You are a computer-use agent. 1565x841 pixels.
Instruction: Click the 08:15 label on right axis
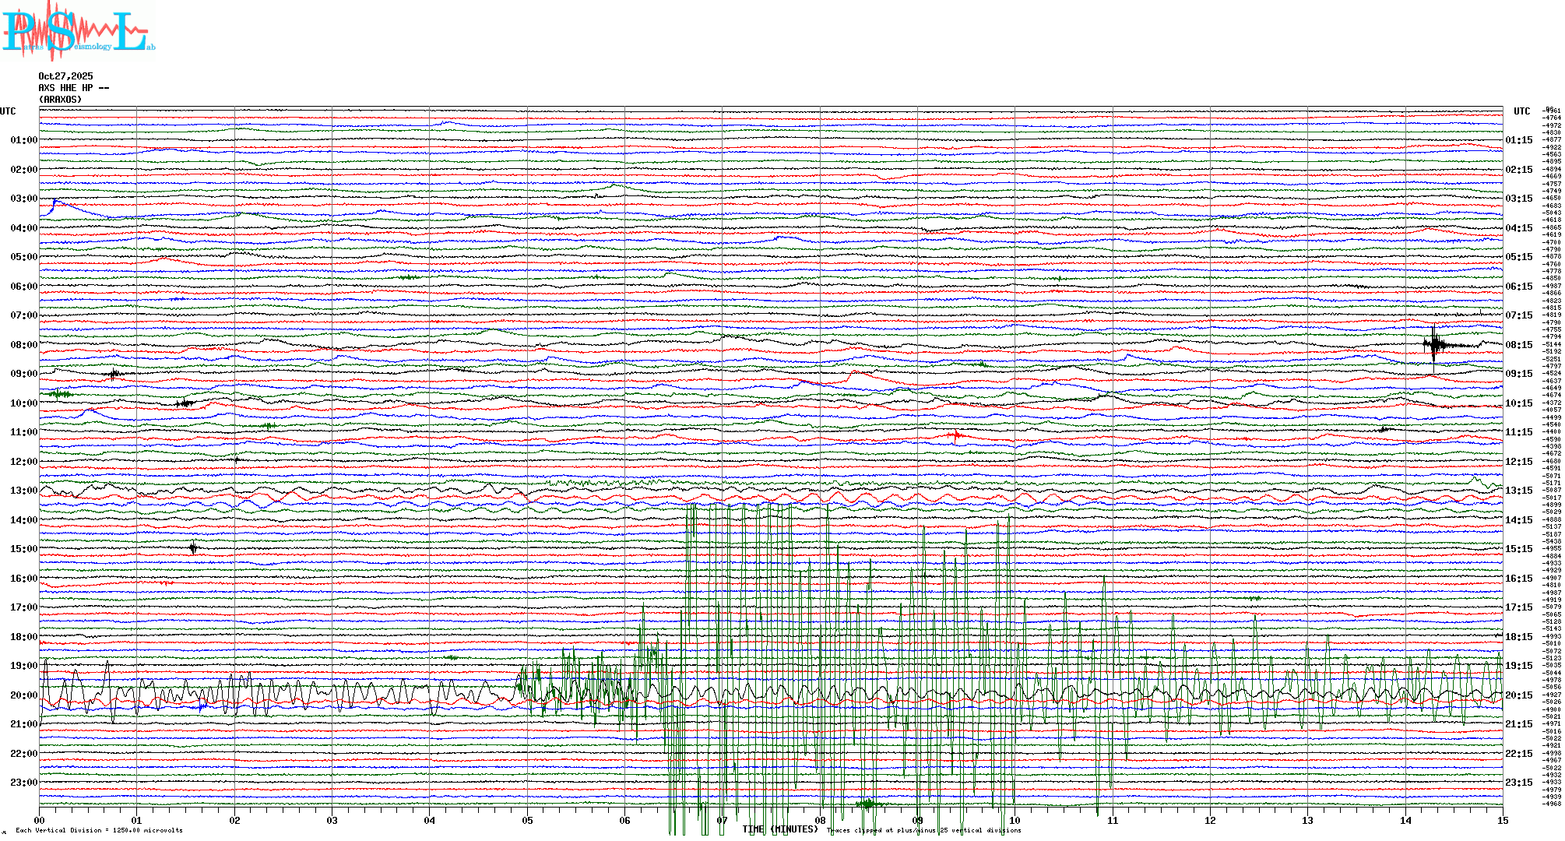pyautogui.click(x=1518, y=345)
